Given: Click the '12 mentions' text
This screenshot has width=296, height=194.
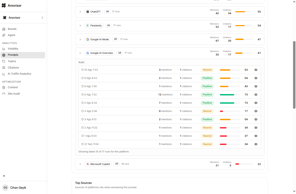Looking at the screenshot, I should 165,95.
